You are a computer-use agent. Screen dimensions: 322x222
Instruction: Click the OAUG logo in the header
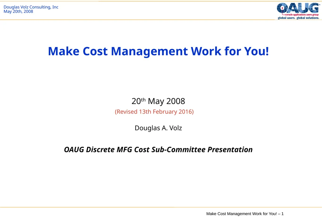point(298,11)
